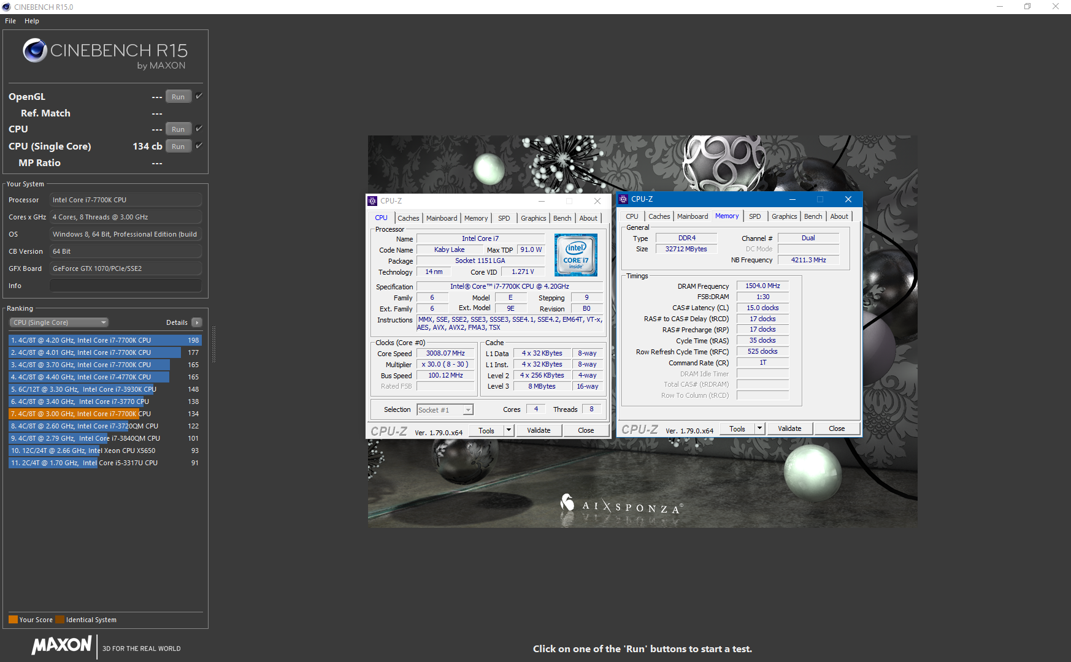
Task: Expand the Tools dropdown arrow in the CPU tab window
Action: click(509, 430)
